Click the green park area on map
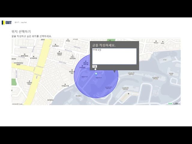Image resolution: width=192 pixels, height=144 pixels. click(x=109, y=40)
